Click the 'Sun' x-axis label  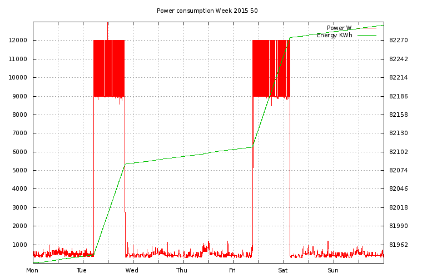click(x=333, y=270)
